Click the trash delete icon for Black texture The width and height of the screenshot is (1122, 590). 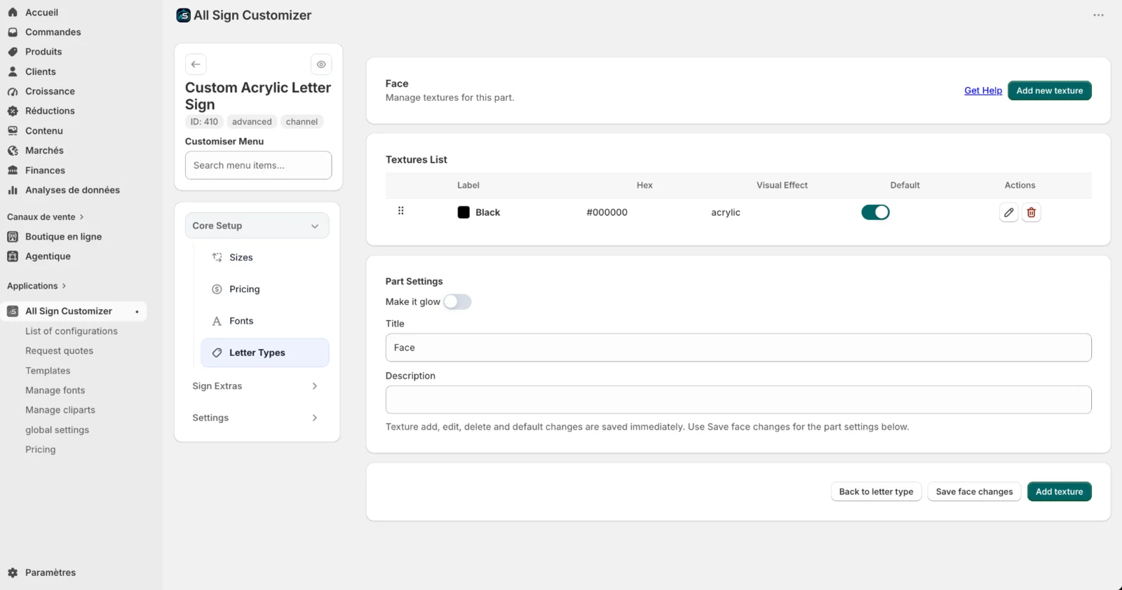[1031, 212]
